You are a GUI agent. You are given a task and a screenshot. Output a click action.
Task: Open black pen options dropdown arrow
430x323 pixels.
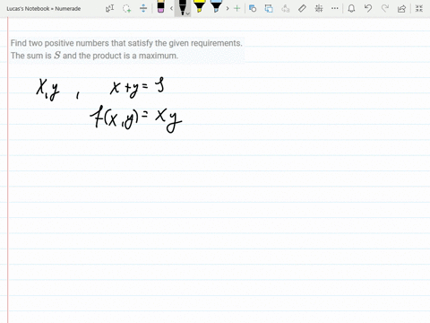(188, 13)
